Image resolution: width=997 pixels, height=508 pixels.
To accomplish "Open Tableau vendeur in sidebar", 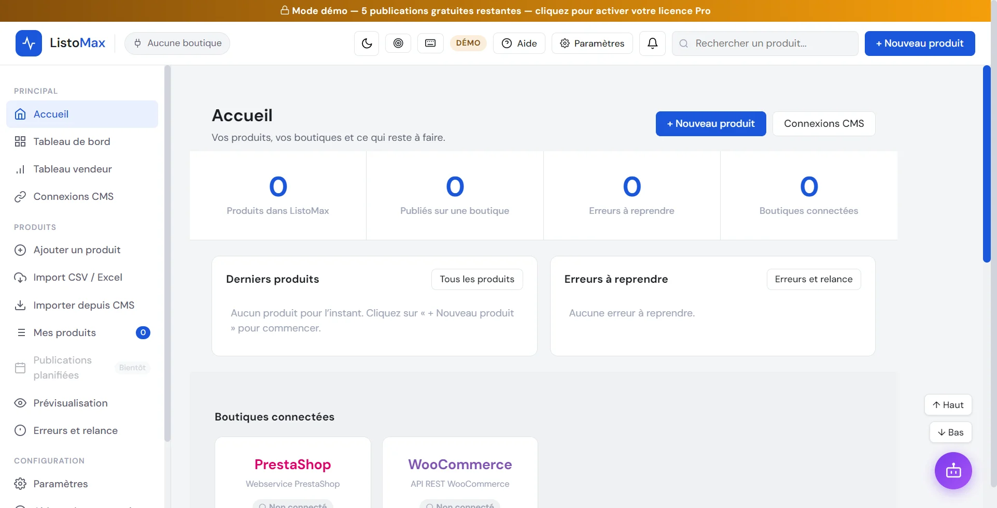I will tap(82, 169).
